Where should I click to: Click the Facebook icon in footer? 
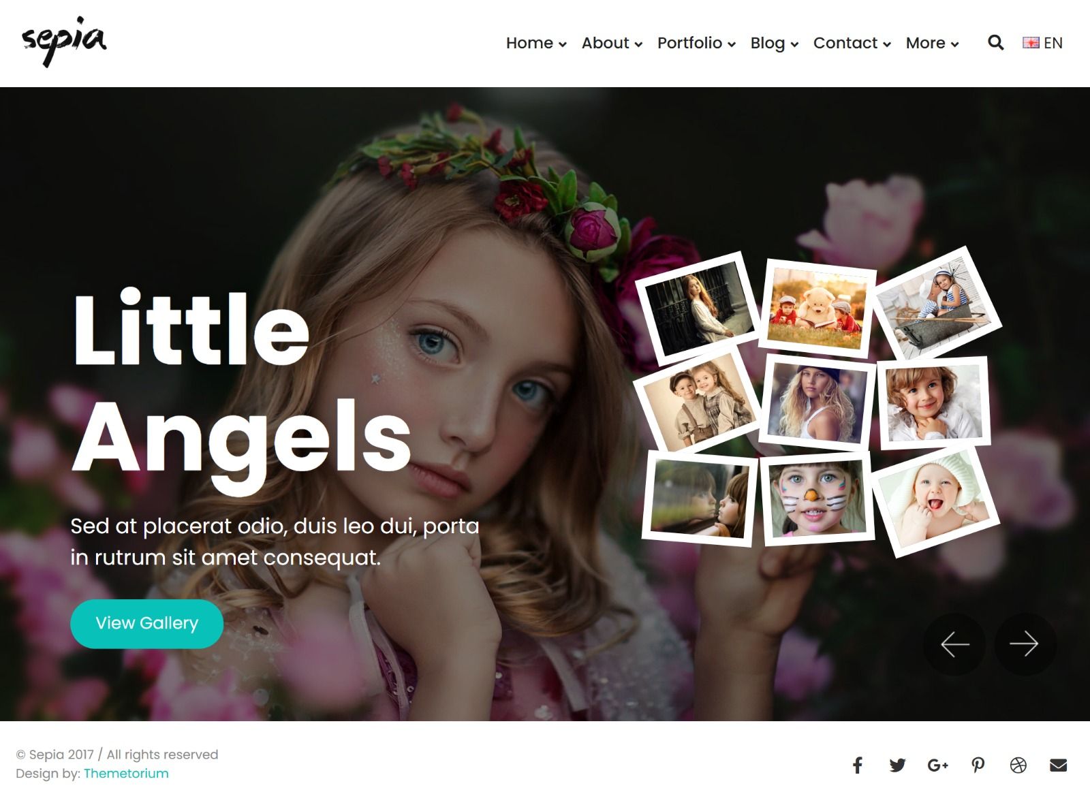tap(858, 765)
